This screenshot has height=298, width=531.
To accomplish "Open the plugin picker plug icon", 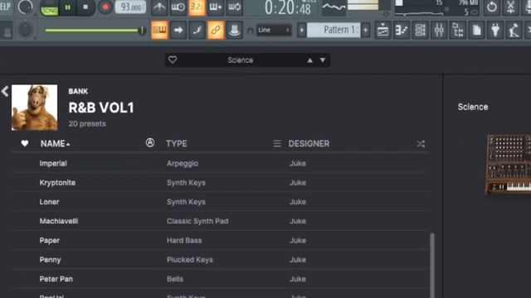I will tap(495, 30).
